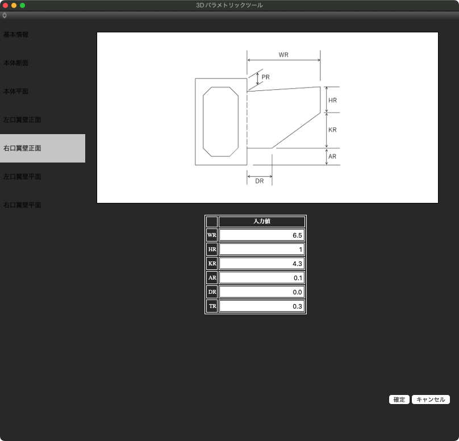The height and width of the screenshot is (441, 459).
Task: Focus the HR value field
Action: pyautogui.click(x=261, y=249)
